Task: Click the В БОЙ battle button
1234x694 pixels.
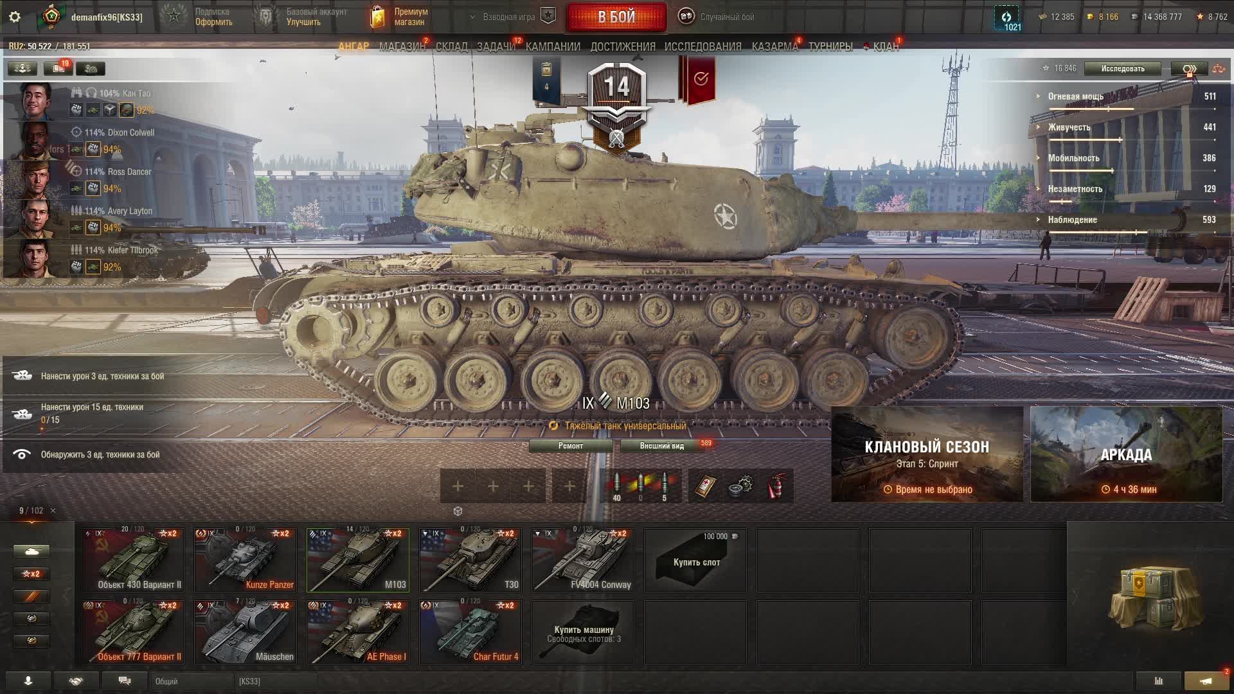Action: pos(616,17)
